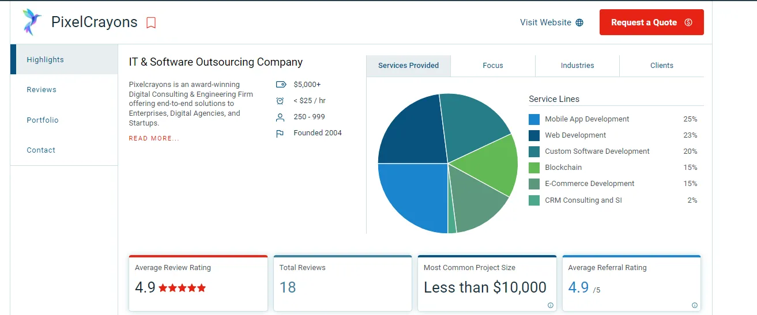757x315 pixels.
Task: Click the Less than $10,000 project size
Action: [x=485, y=287]
